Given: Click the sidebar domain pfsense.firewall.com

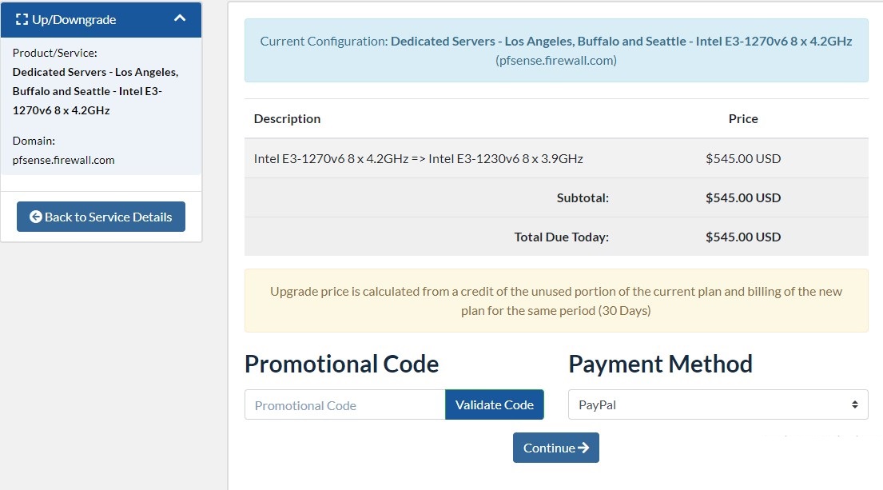Looking at the screenshot, I should pos(64,160).
